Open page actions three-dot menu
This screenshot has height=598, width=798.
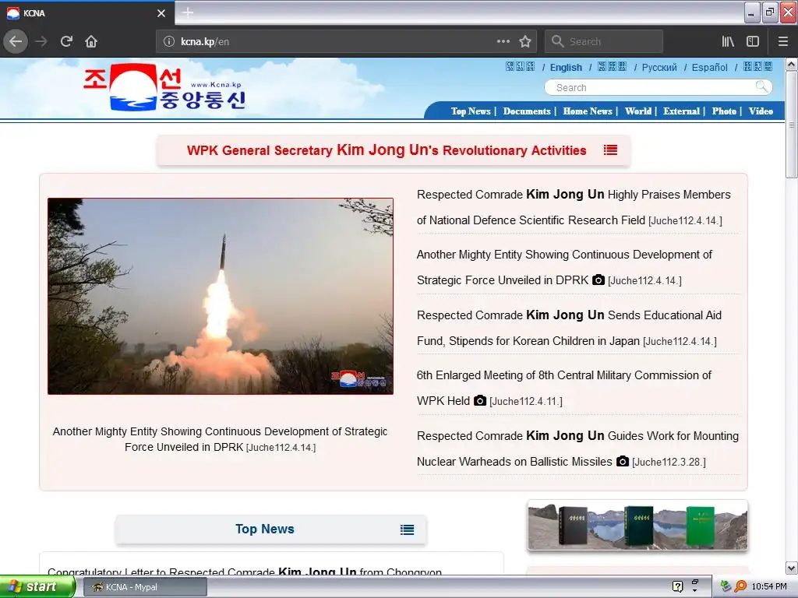coord(503,41)
